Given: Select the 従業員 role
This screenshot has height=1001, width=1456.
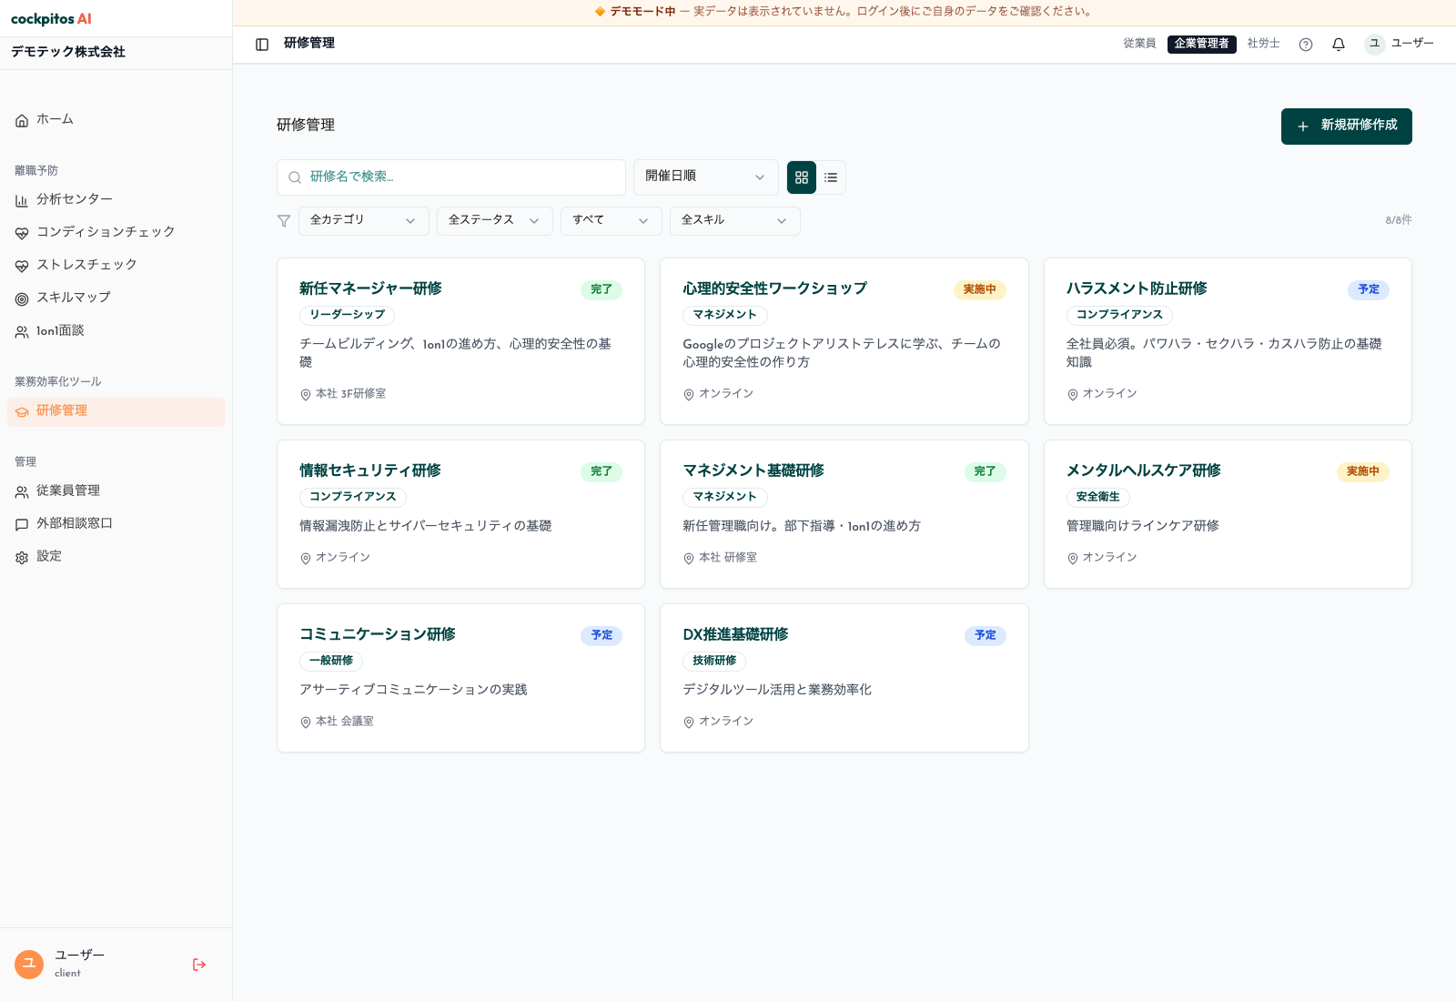Looking at the screenshot, I should 1139,44.
